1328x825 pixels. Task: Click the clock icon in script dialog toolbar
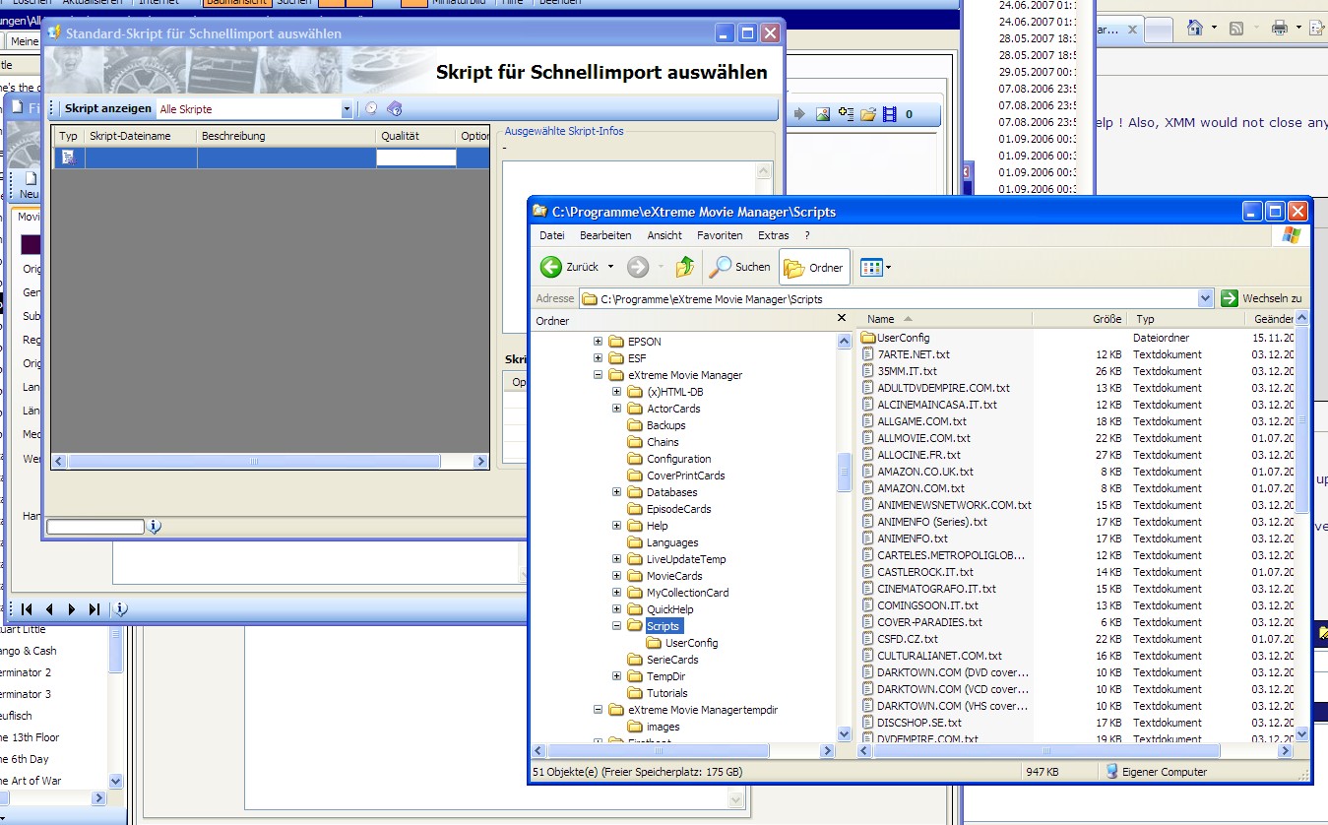click(371, 109)
